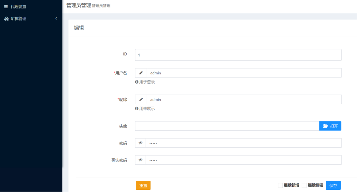Expand 矿机管理 using the chevron arrow
This screenshot has height=192, width=357.
(x=56, y=18)
